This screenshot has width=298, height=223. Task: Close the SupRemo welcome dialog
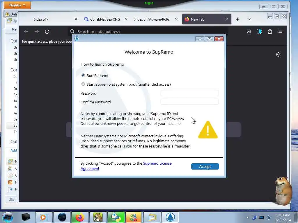click(x=219, y=39)
